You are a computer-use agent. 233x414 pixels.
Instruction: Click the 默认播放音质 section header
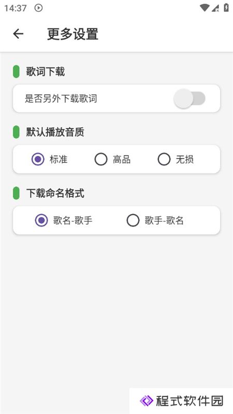pos(55,132)
